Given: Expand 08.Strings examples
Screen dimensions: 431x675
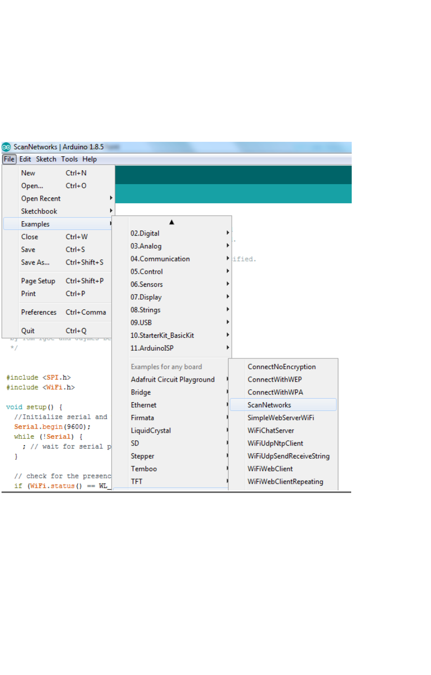Looking at the screenshot, I should coord(172,310).
